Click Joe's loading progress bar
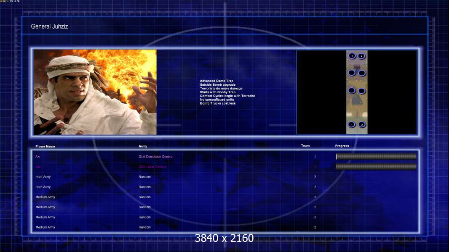 point(376,167)
